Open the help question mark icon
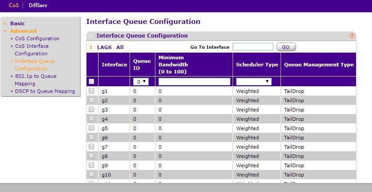Image resolution: width=372 pixels, height=192 pixels. point(352,36)
